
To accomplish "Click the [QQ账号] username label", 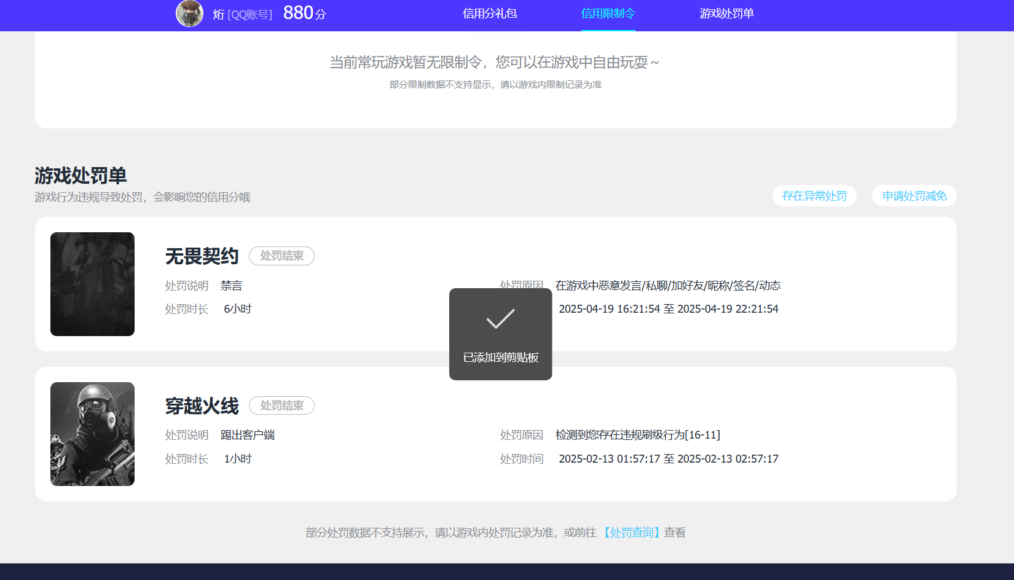I will [250, 15].
